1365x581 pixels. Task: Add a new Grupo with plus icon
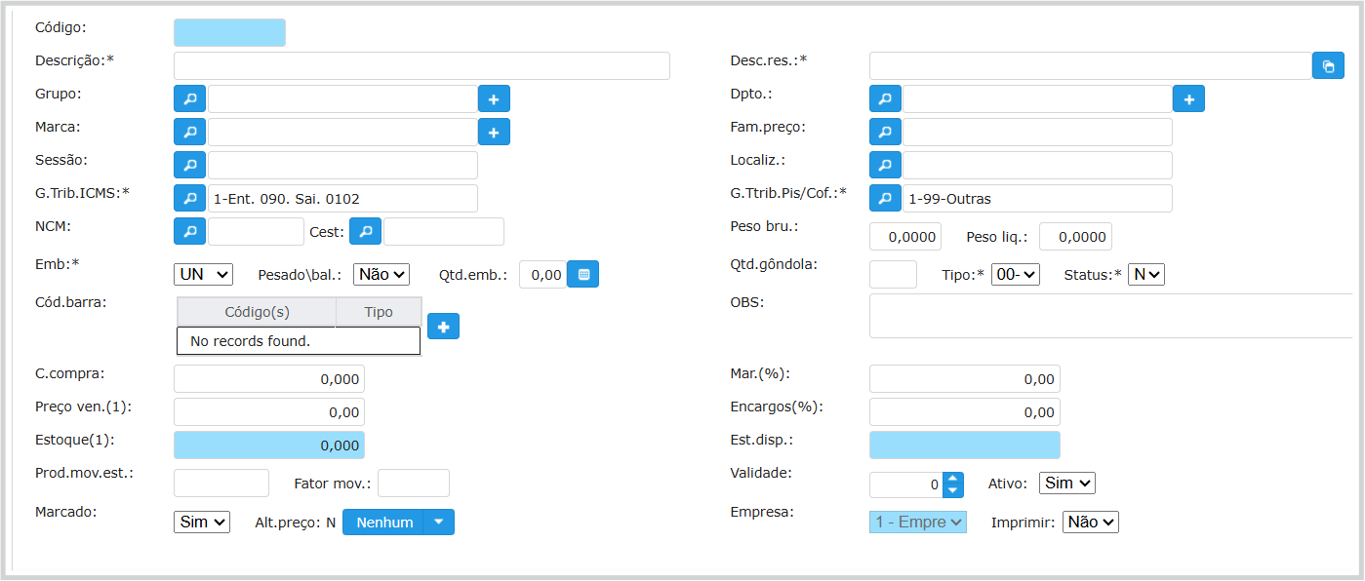(x=494, y=98)
